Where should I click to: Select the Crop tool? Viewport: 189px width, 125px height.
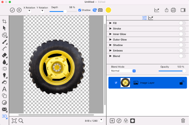point(4,21)
